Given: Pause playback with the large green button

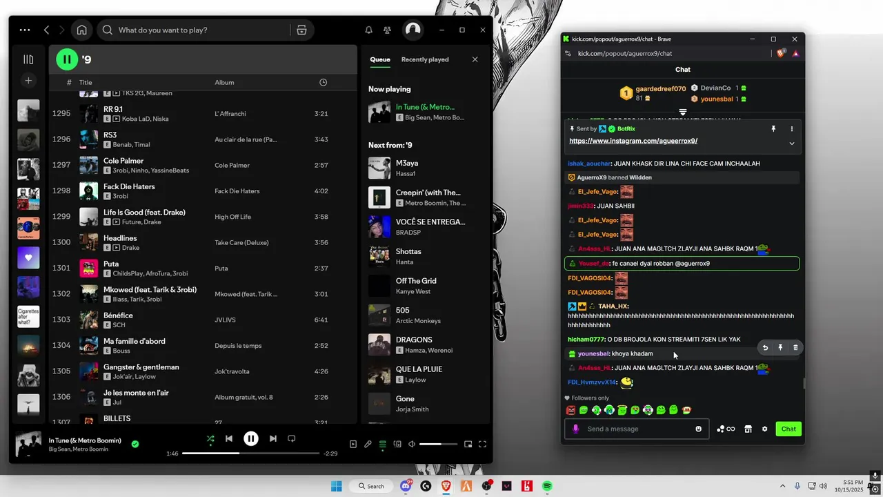Looking at the screenshot, I should [x=67, y=59].
